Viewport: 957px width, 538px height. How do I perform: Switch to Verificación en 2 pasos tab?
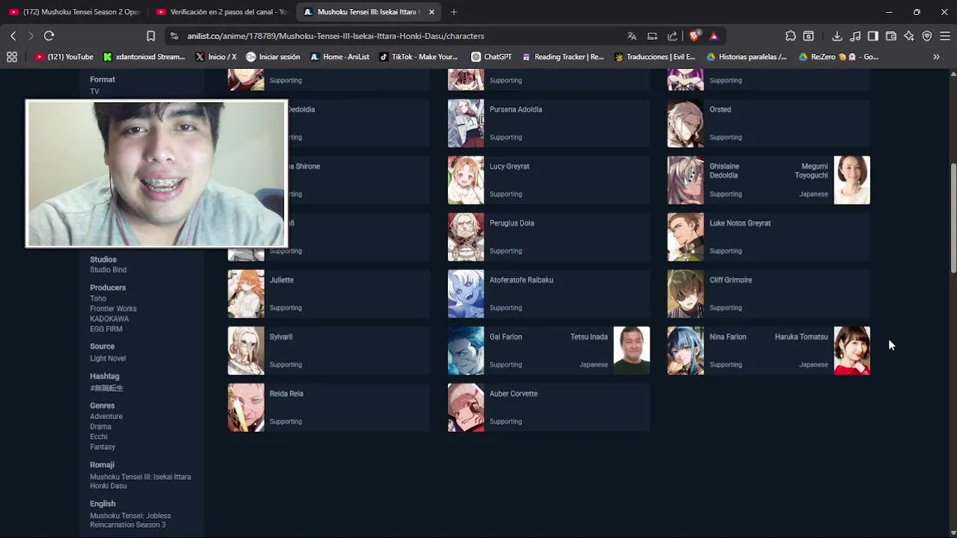click(x=223, y=12)
